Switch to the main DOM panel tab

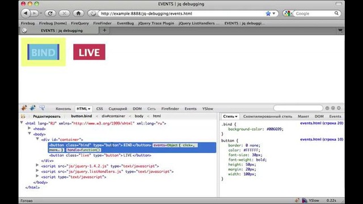pos(137,109)
